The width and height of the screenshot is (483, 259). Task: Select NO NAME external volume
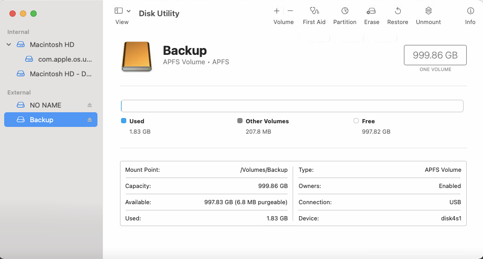pyautogui.click(x=46, y=105)
